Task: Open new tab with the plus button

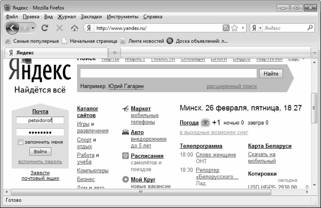Action: pos(114,53)
